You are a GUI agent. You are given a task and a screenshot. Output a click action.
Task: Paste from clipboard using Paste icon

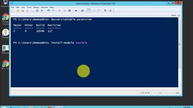point(37,11)
